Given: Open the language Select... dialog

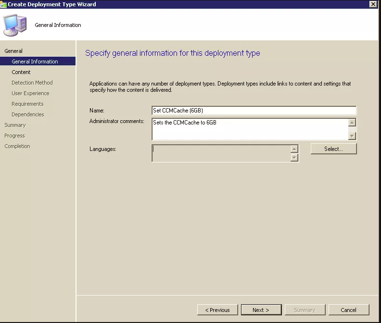Looking at the screenshot, I should pos(334,149).
